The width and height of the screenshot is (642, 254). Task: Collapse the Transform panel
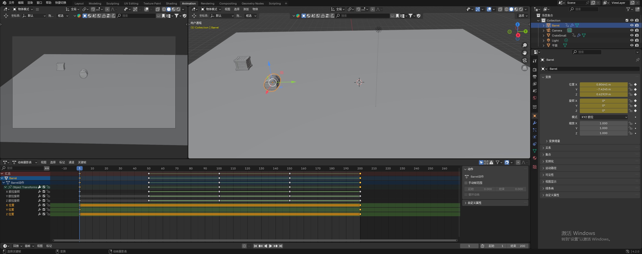pyautogui.click(x=543, y=77)
